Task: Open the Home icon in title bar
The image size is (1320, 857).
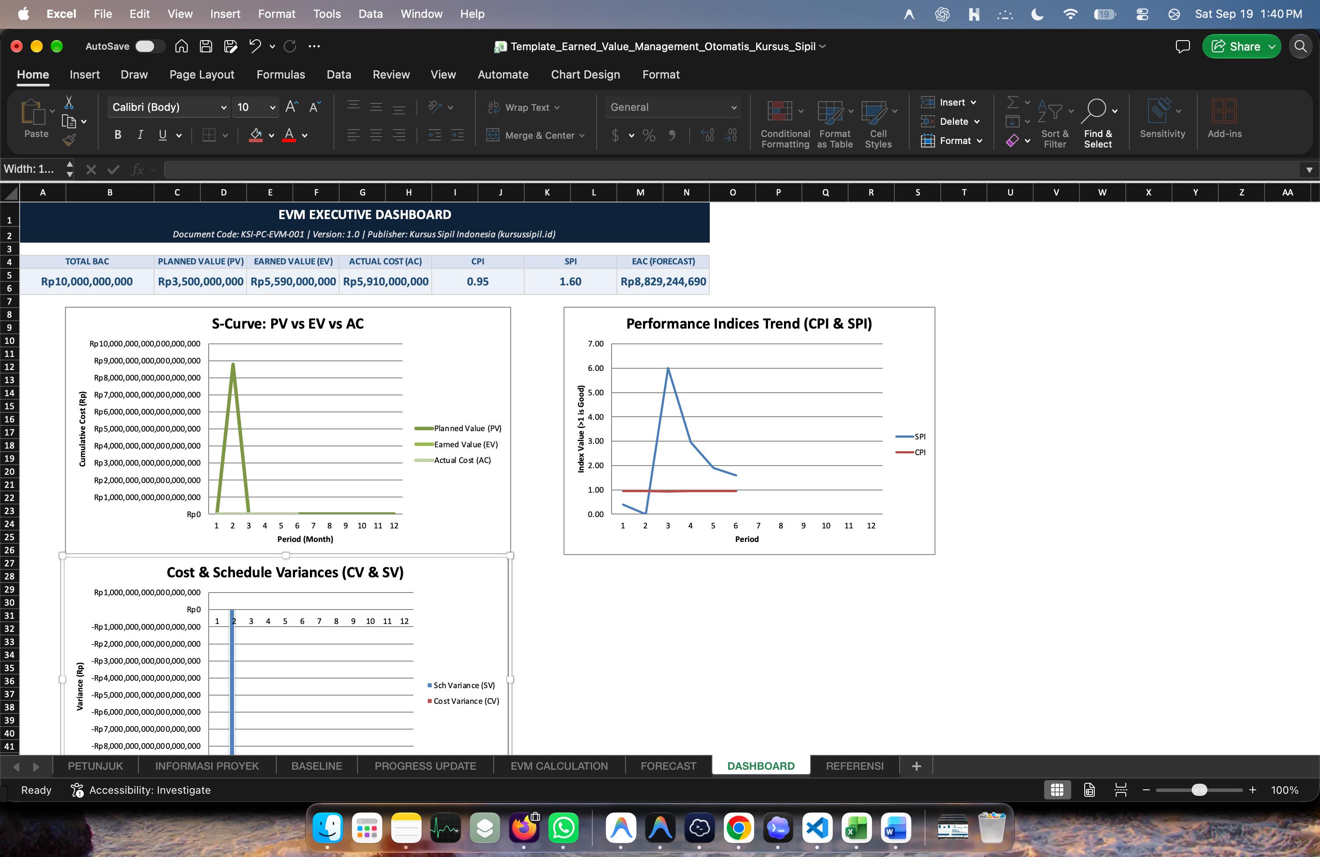Action: [x=181, y=47]
